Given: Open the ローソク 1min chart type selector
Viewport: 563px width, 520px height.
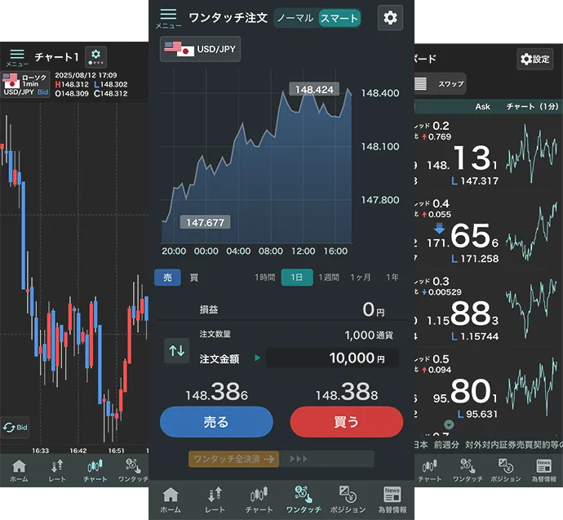Looking at the screenshot, I should 25,85.
